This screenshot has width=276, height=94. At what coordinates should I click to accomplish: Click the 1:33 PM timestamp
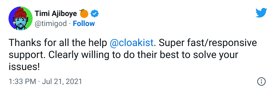pyautogui.click(x=22, y=81)
